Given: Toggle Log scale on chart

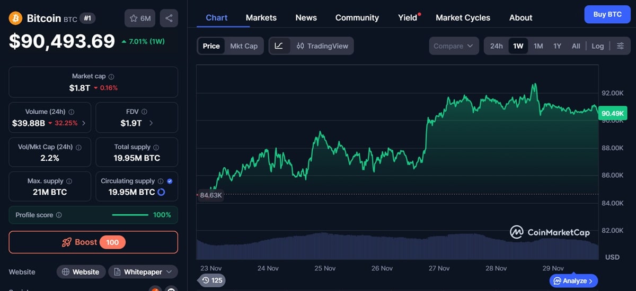Looking at the screenshot, I should 598,46.
